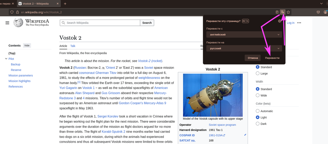328x144 pixels.
Task: Select Dark color radio button
Action: 257,124
